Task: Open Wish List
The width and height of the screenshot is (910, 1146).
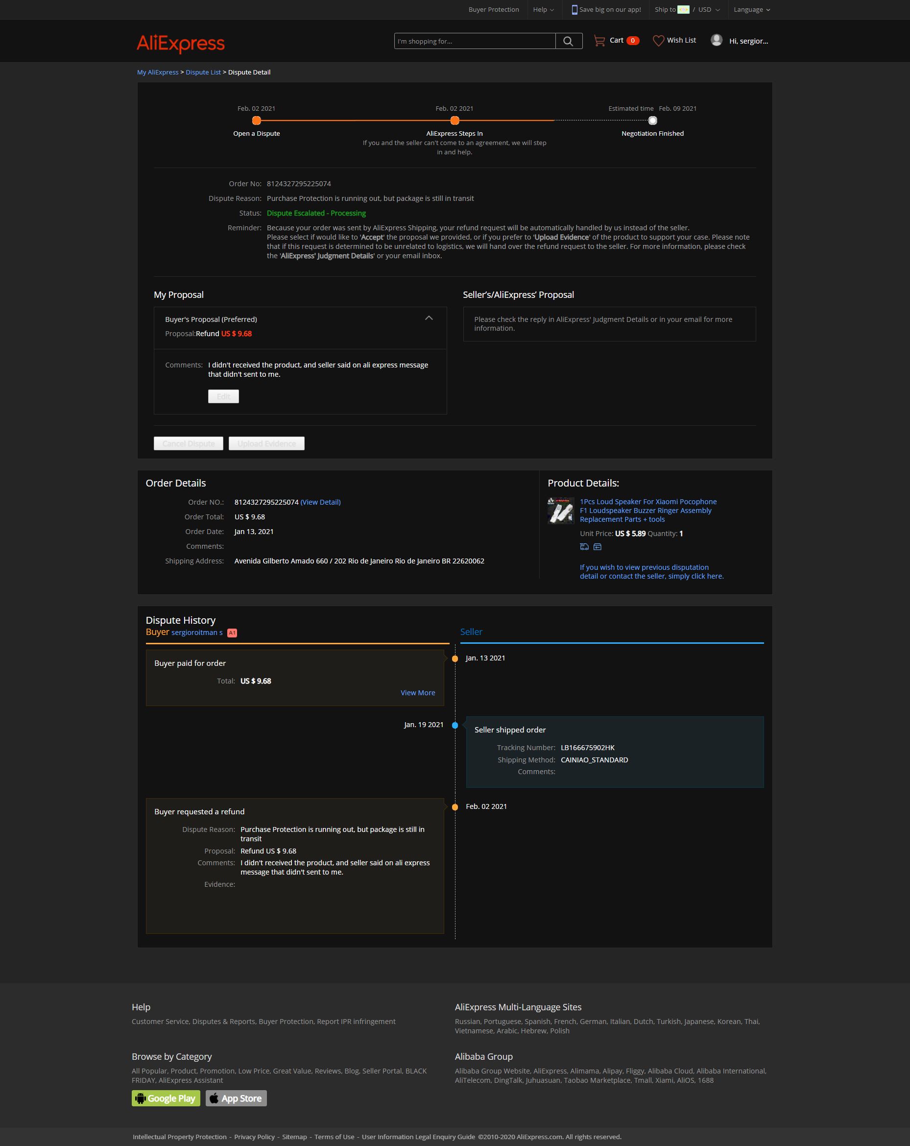Action: click(682, 40)
